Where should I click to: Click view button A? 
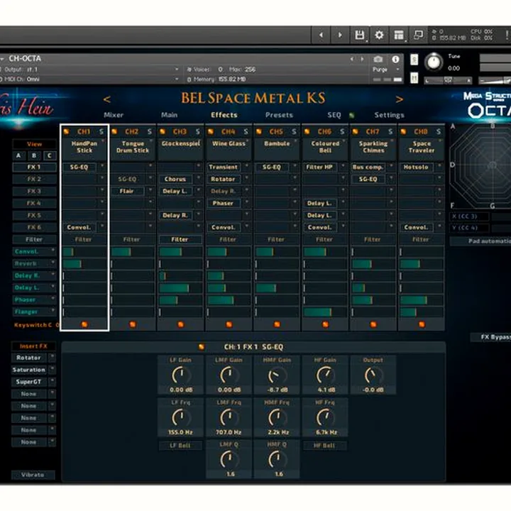[x=18, y=155]
